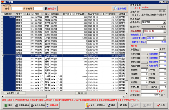Open the 客 column filter dropdown
This screenshot has width=169, height=110.
48,14
